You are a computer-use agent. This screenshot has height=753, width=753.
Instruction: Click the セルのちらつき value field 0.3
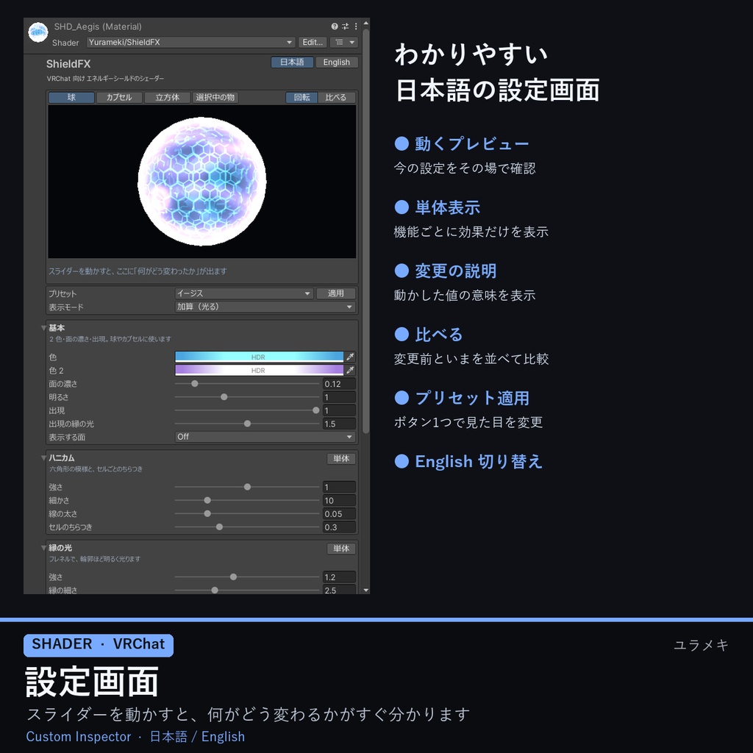(339, 527)
